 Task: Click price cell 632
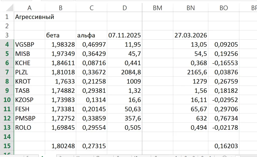(x=191, y=118)
